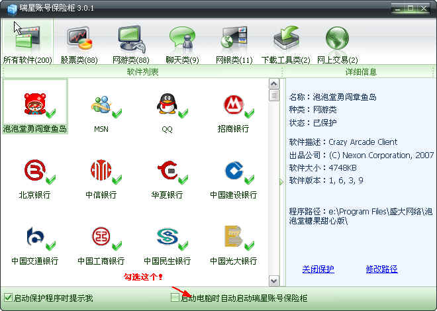Open the 网上交易(2) category
The height and width of the screenshot is (311, 437).
pos(337,44)
